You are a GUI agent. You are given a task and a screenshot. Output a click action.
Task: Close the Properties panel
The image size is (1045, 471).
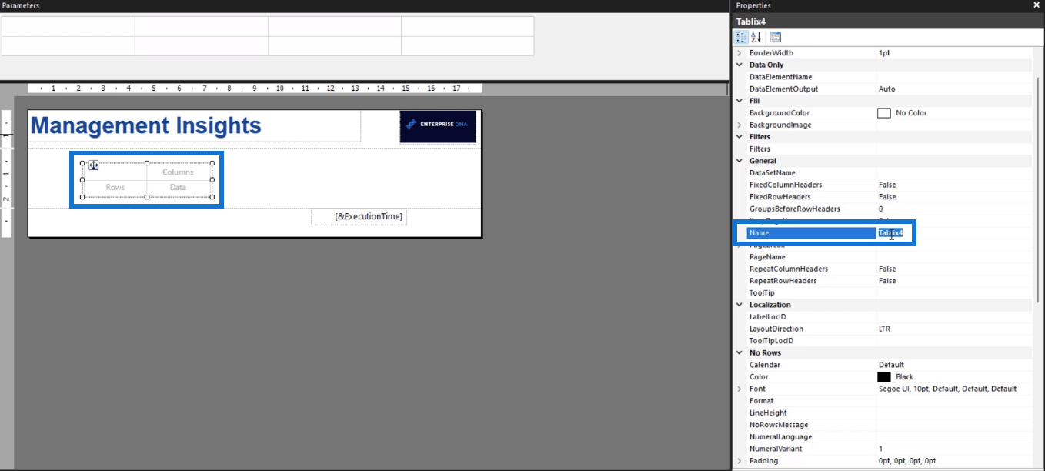(x=1036, y=5)
